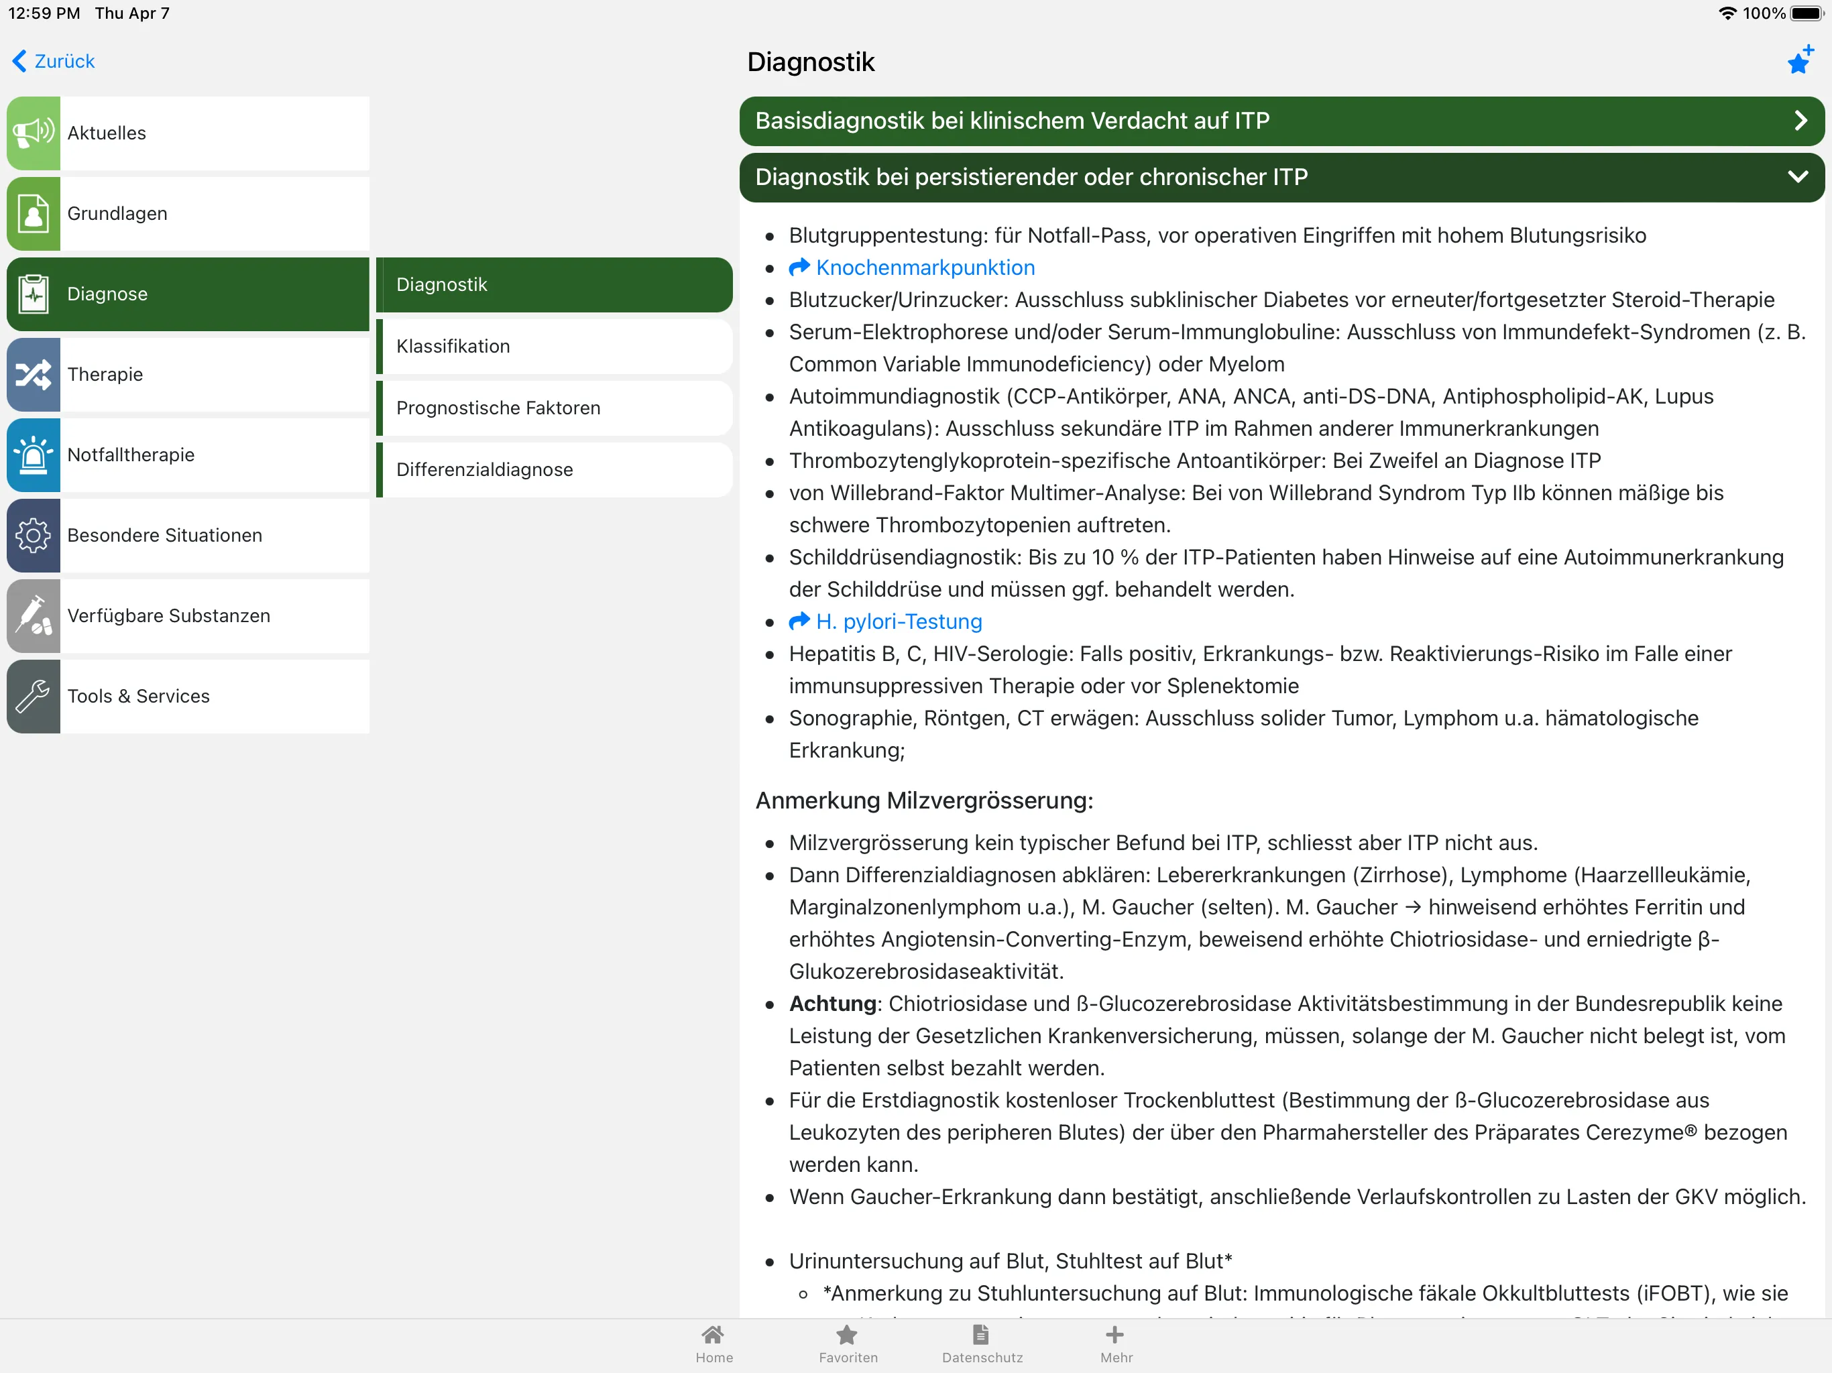Expand Basisdiagnostik bei klinischem Verdacht auf ITP
The height and width of the screenshot is (1373, 1832).
click(1281, 120)
